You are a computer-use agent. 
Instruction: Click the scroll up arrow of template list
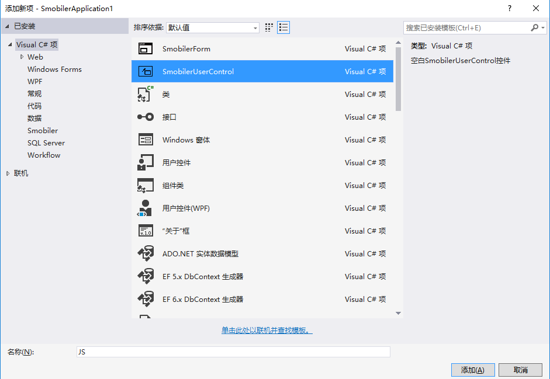[398, 43]
